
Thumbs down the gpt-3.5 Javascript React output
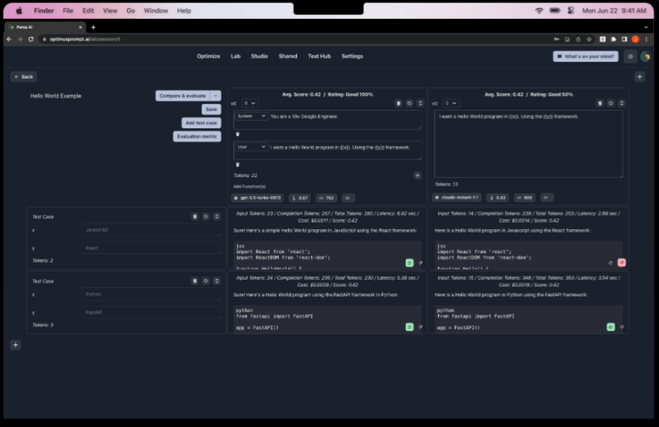(x=420, y=263)
